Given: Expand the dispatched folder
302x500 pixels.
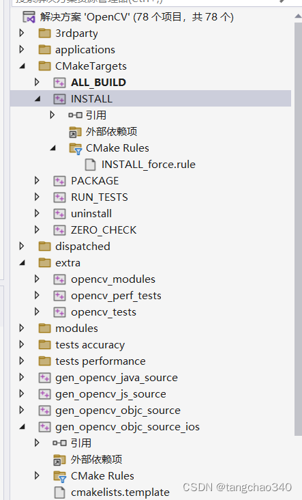Looking at the screenshot, I should [x=22, y=246].
